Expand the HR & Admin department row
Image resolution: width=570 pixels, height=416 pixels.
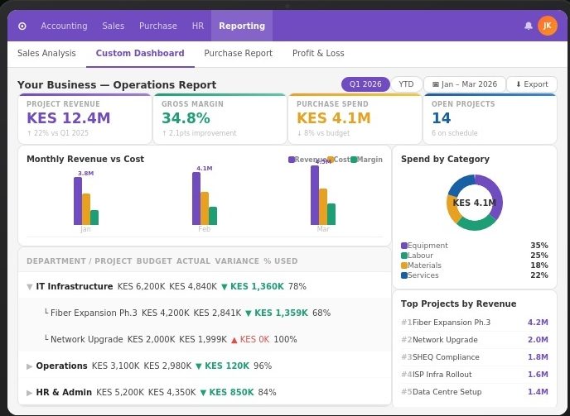click(x=30, y=392)
